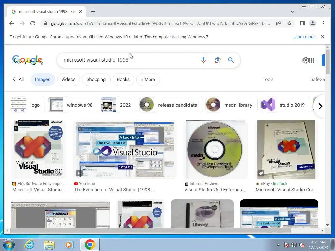
Task: Open Google quick settings gear
Action: click(x=305, y=60)
